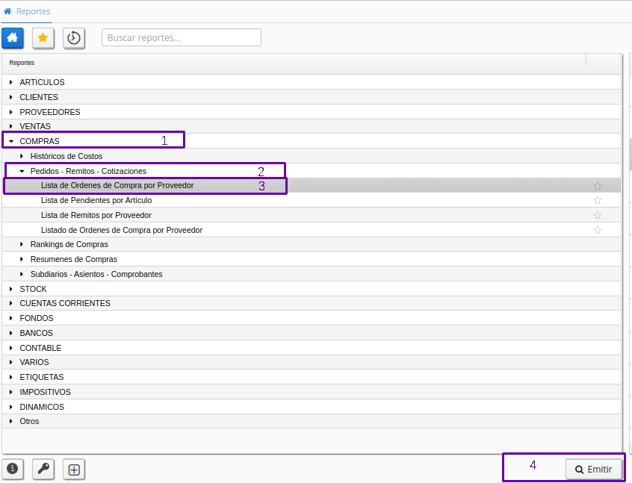Expand the STOCK category arrow
The image size is (632, 483).
(x=11, y=289)
